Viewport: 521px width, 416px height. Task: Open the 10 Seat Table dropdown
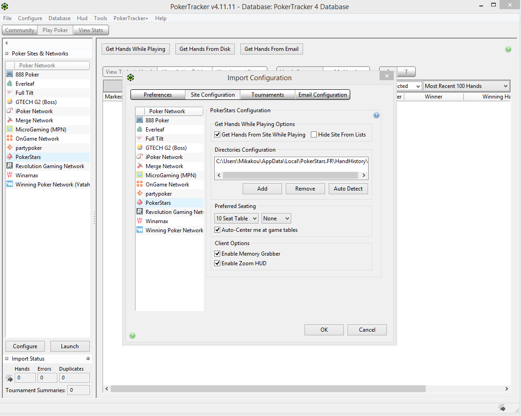coord(236,219)
